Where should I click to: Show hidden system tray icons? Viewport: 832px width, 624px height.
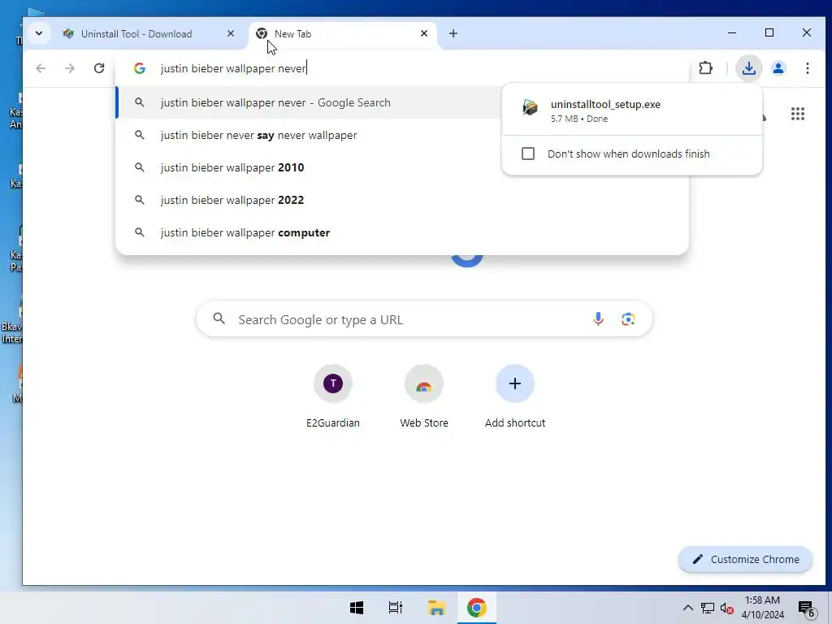687,608
